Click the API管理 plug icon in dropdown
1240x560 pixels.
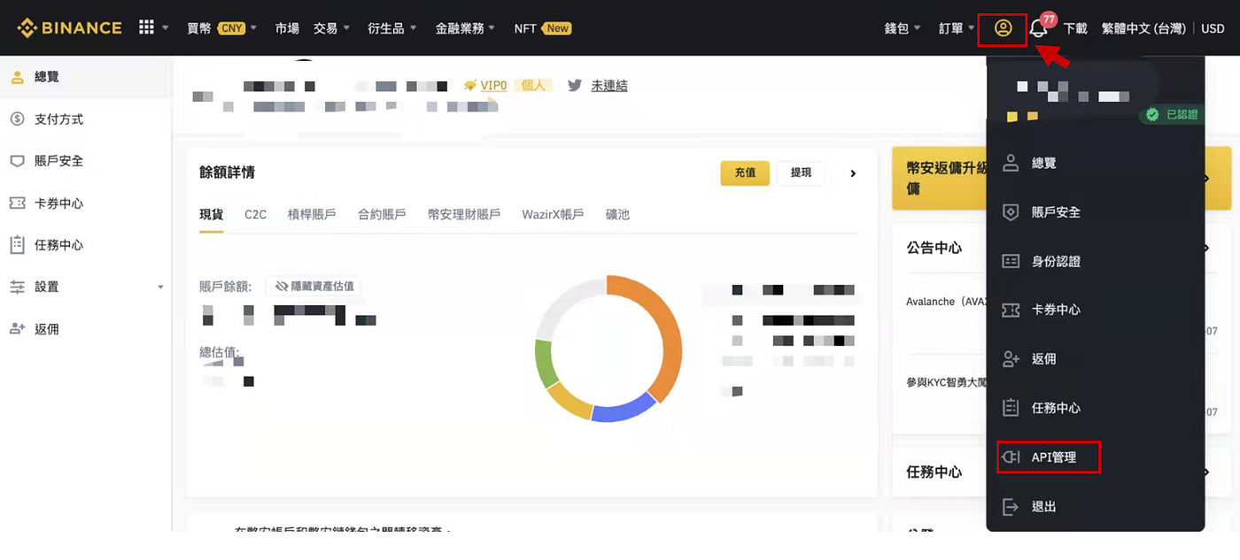point(1011,457)
